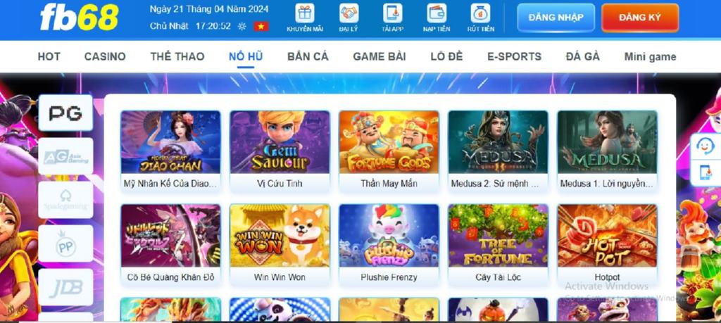This screenshot has height=323, width=721.
Task: Open the customer support headset icon
Action: coord(706,146)
